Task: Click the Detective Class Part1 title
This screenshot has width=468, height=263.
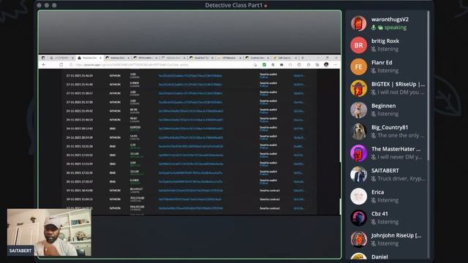Action: [234, 5]
